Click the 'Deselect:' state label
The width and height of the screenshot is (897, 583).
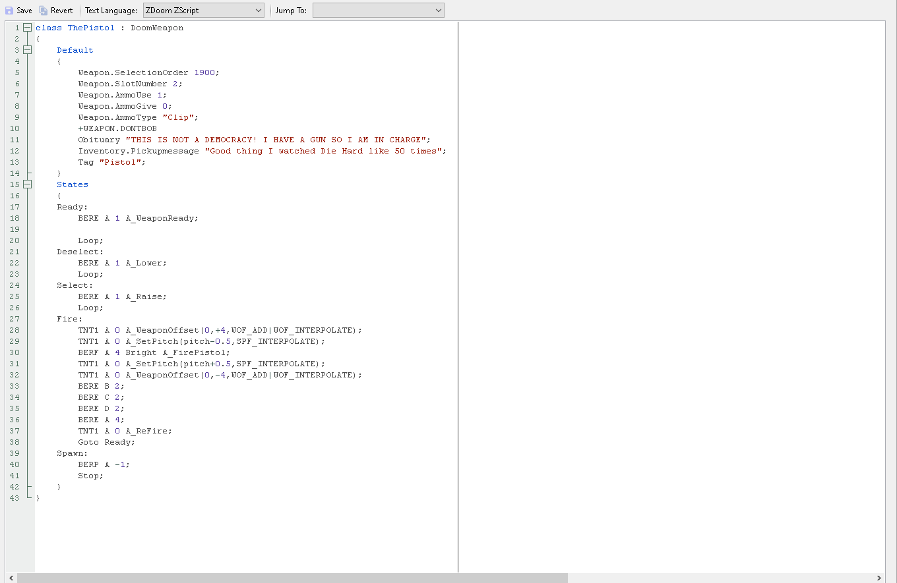(x=80, y=252)
